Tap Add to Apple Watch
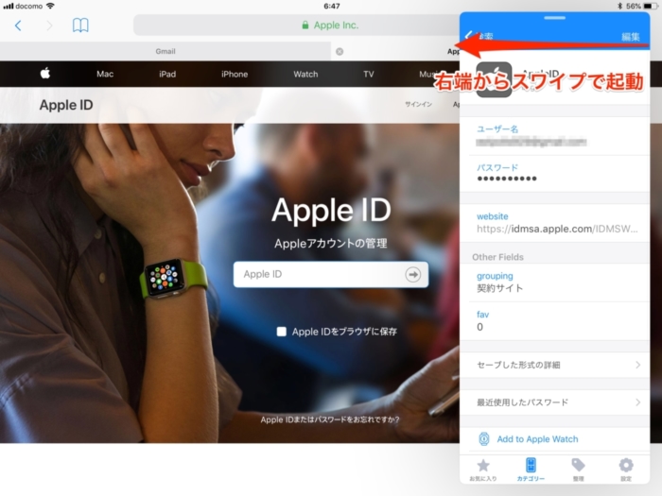Viewport: 662px width, 496px height. pyautogui.click(x=537, y=439)
